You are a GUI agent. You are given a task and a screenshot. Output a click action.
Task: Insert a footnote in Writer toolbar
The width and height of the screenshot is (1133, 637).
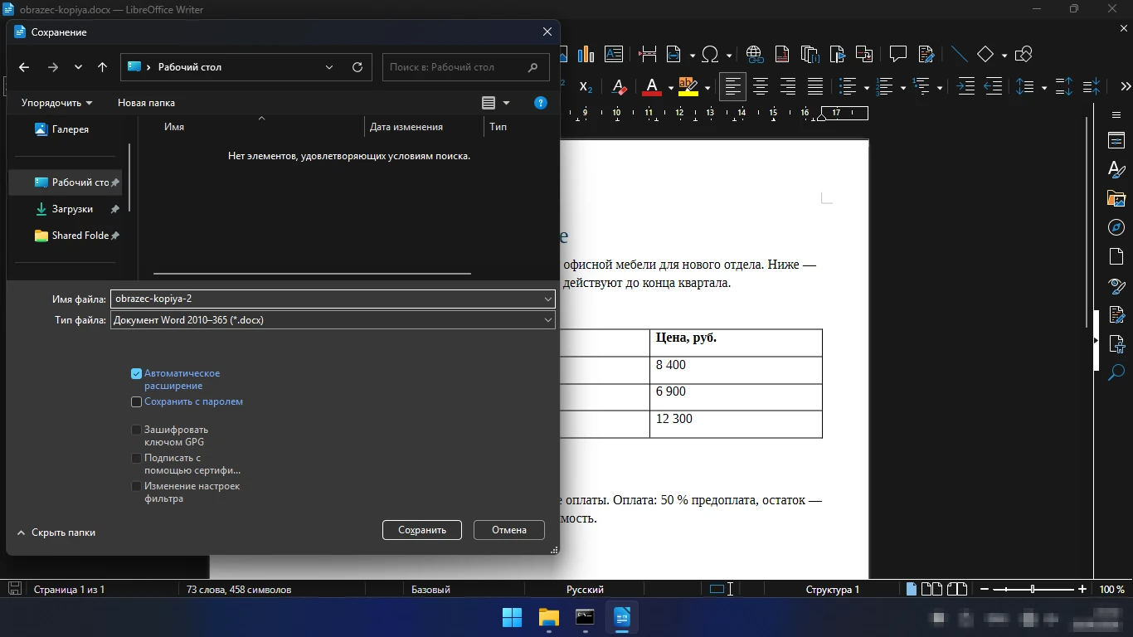[x=782, y=55]
